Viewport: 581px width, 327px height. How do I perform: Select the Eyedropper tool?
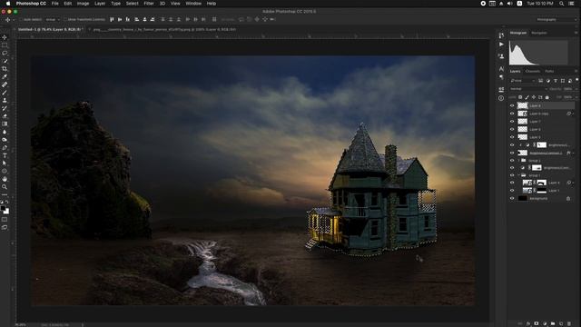point(5,76)
